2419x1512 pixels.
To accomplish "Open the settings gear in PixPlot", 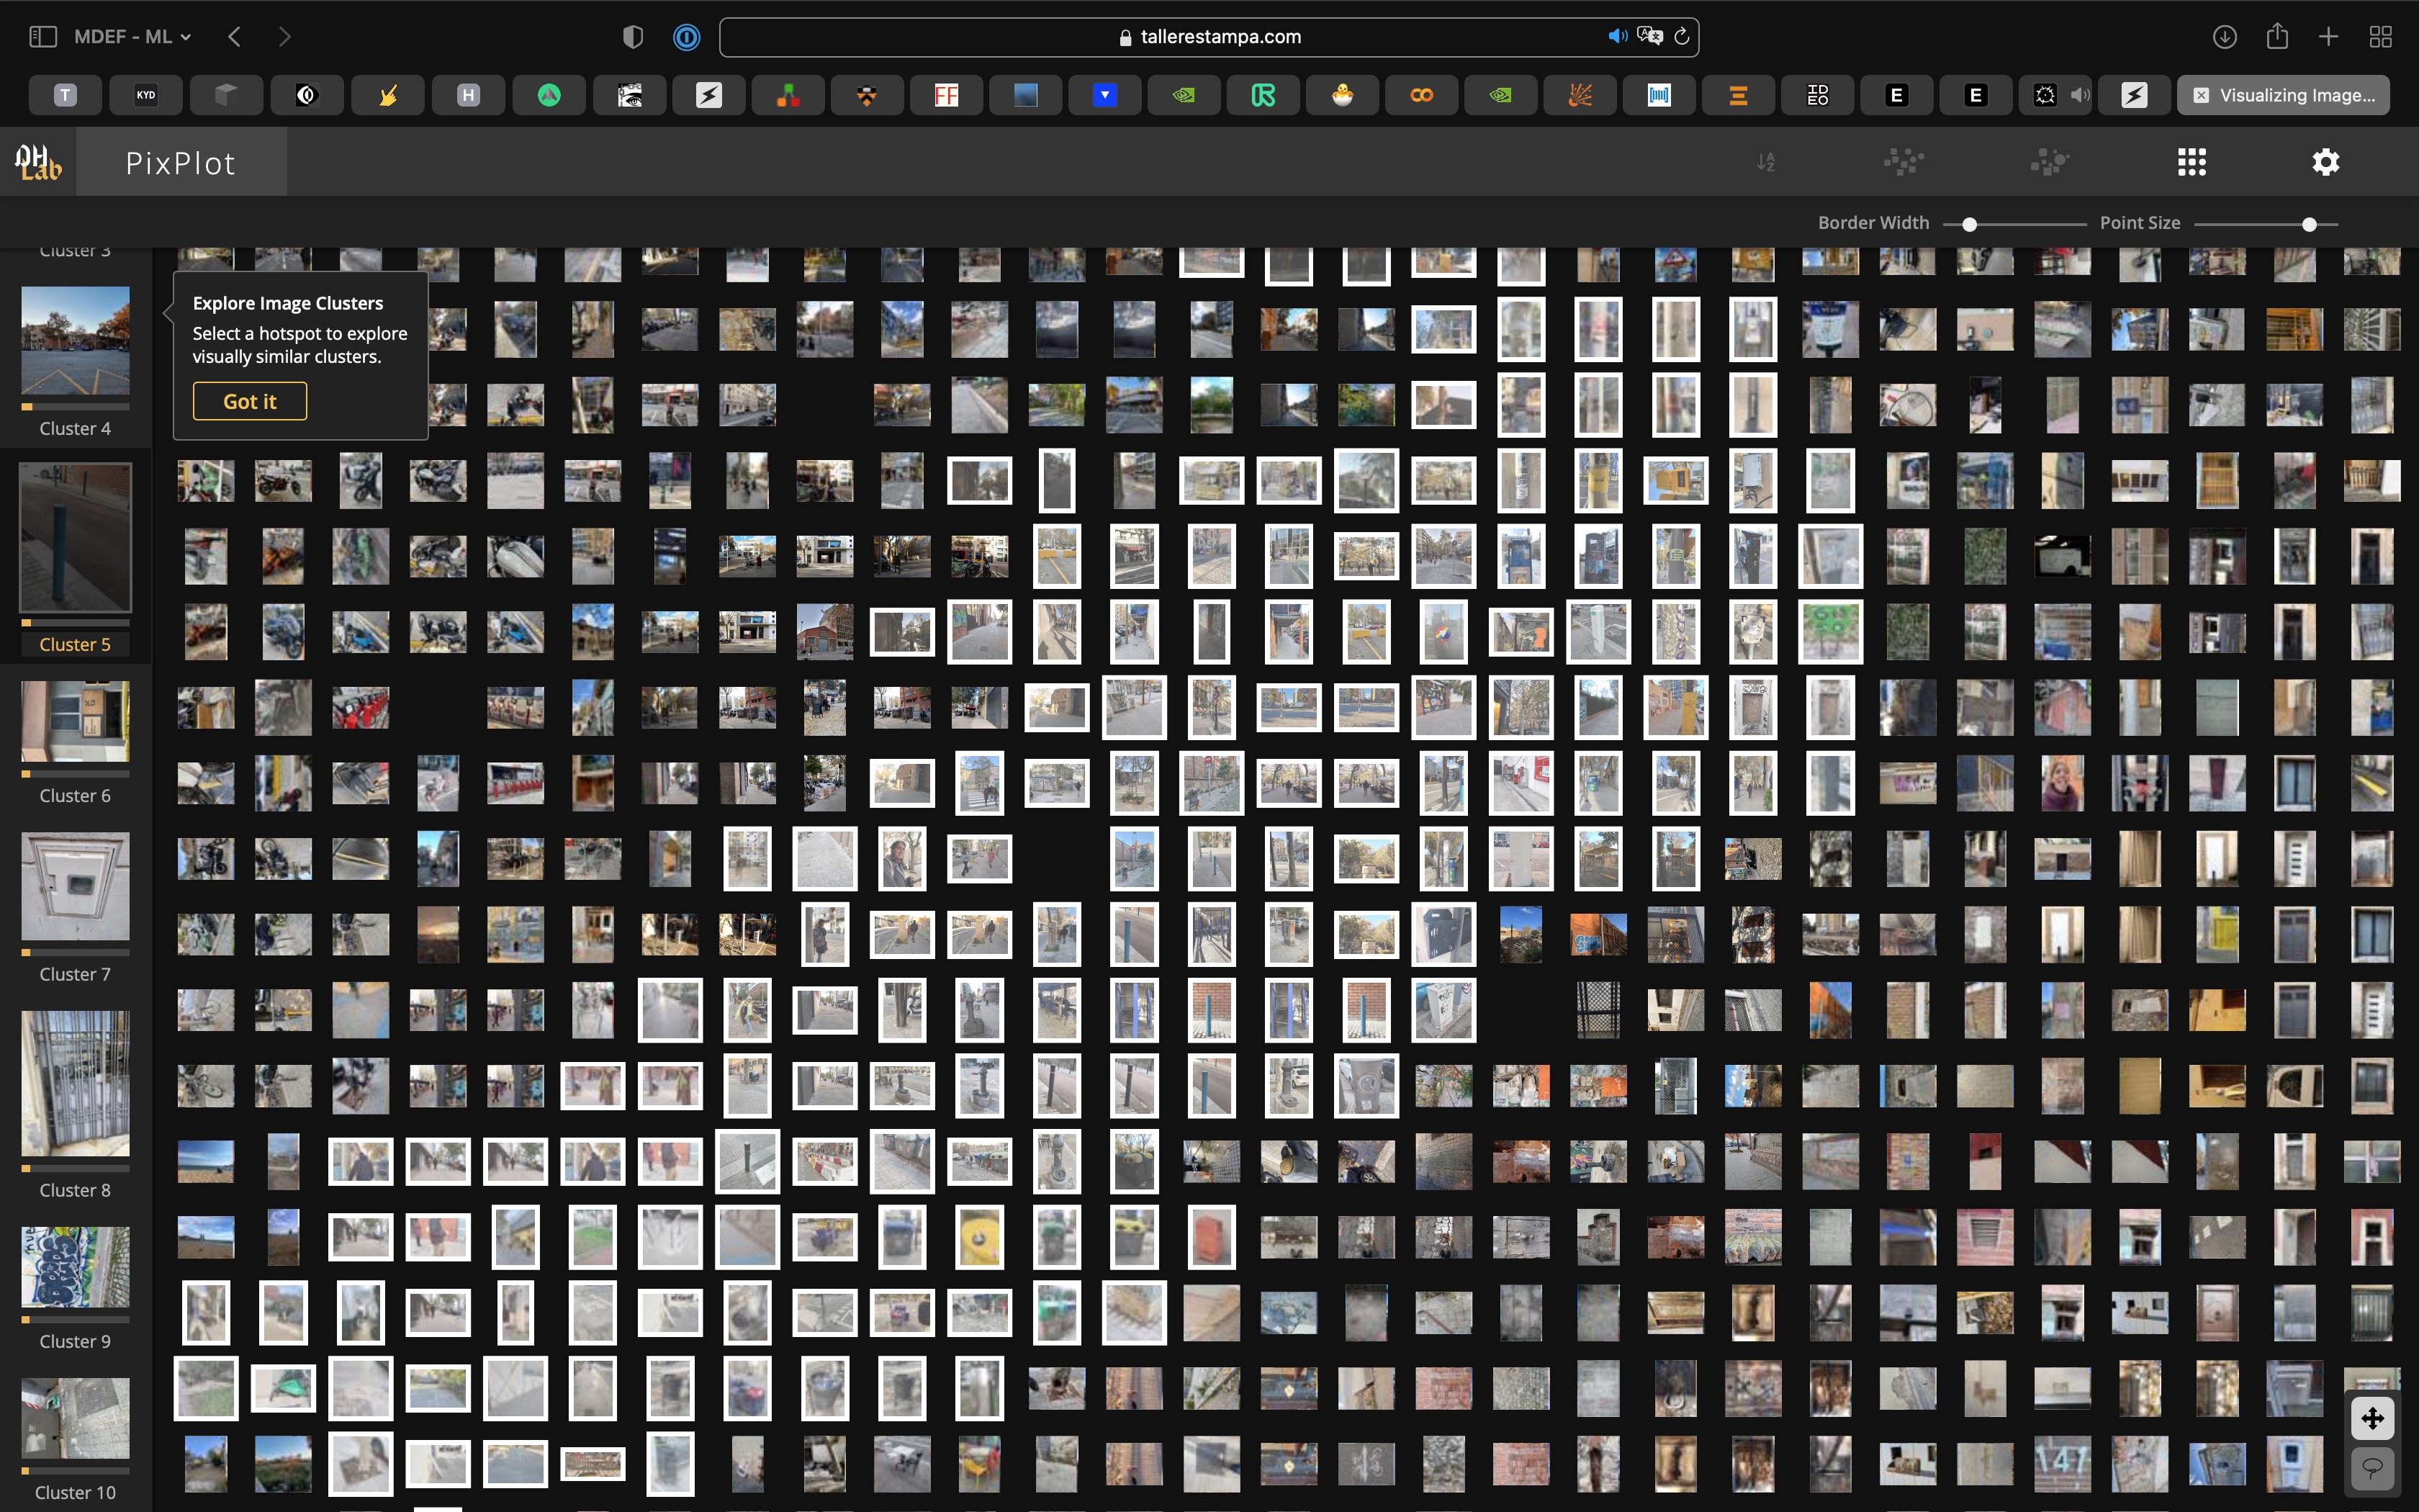I will (2325, 162).
